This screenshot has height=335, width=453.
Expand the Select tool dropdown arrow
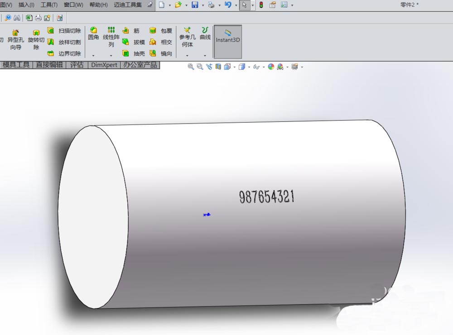[252, 5]
